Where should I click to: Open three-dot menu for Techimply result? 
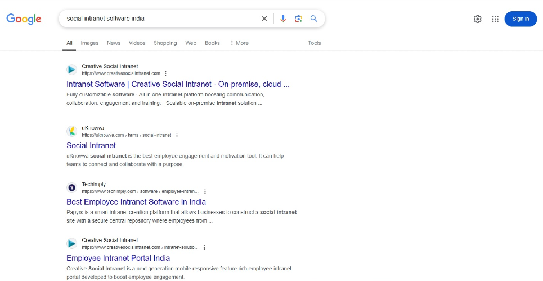pyautogui.click(x=205, y=191)
